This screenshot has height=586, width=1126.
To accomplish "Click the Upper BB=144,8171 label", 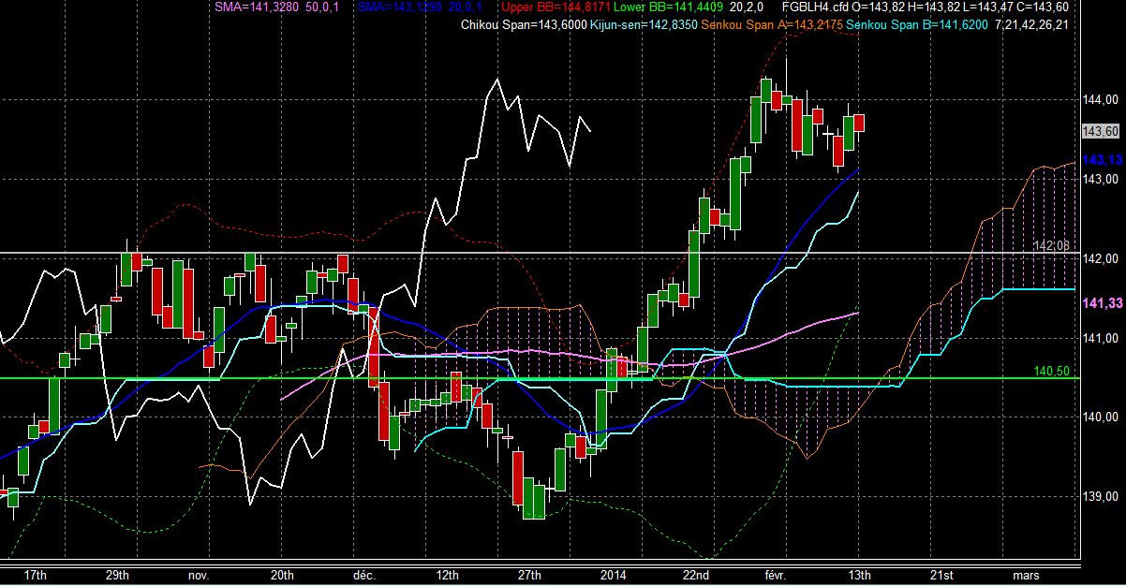I will coord(556,7).
